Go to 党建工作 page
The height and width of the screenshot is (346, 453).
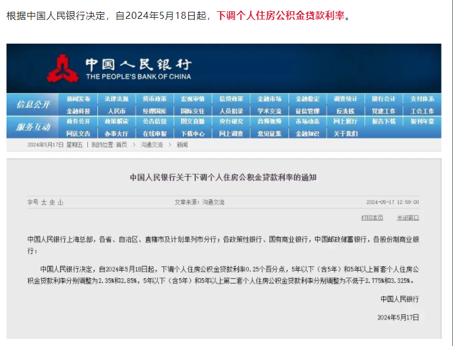383,111
